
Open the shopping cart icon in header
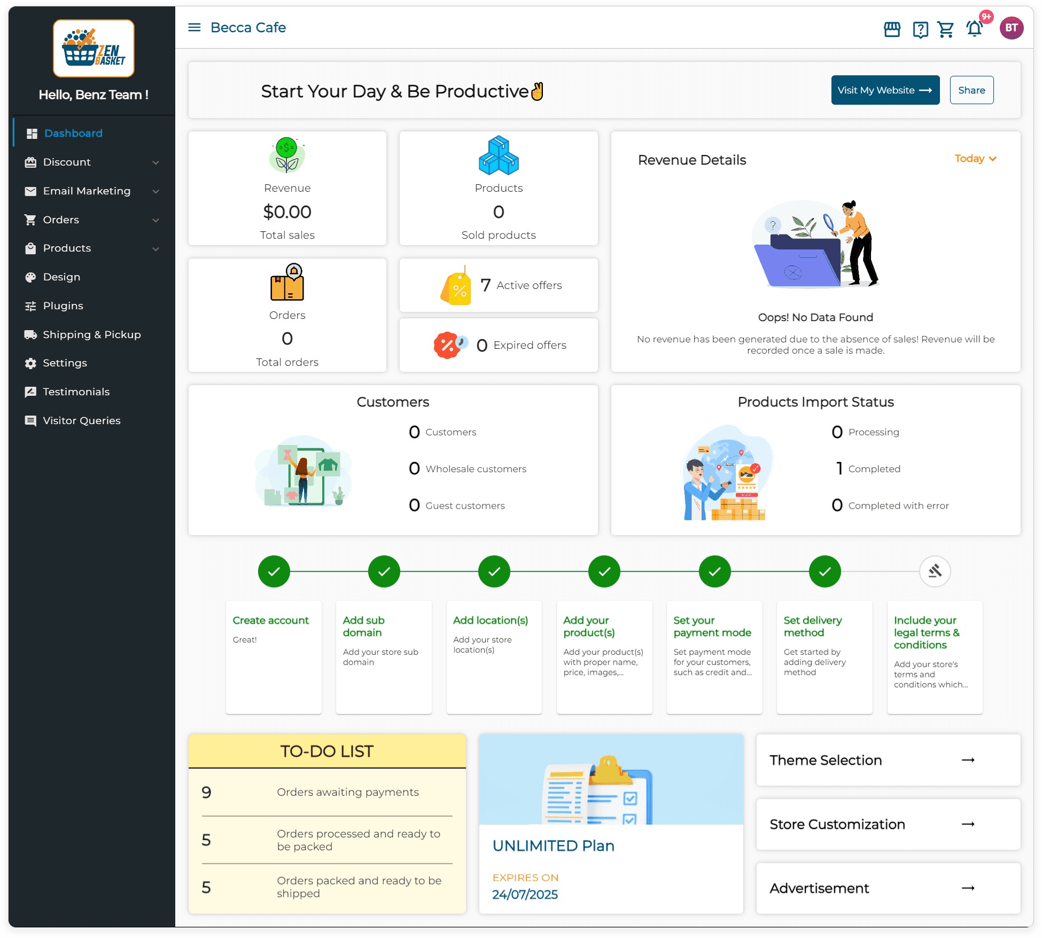[946, 29]
